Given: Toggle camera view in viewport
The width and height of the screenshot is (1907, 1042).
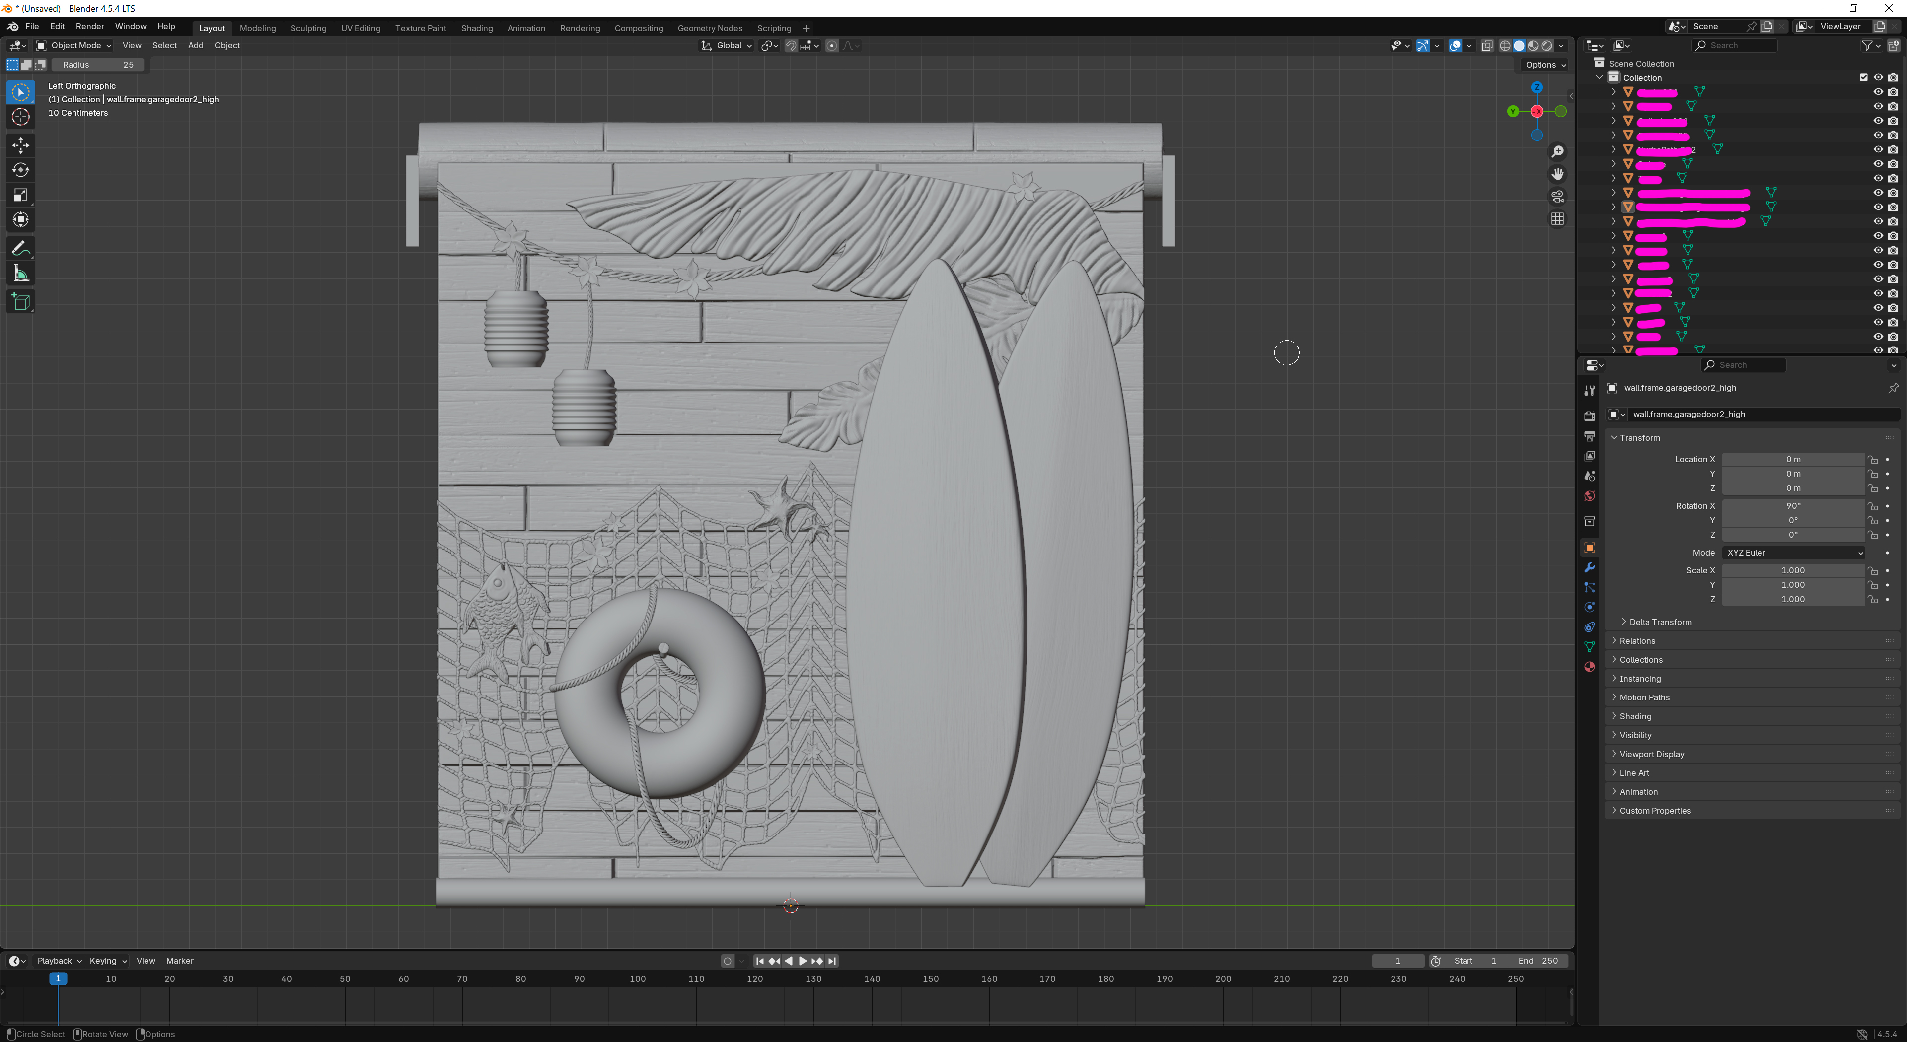Looking at the screenshot, I should pyautogui.click(x=1557, y=196).
